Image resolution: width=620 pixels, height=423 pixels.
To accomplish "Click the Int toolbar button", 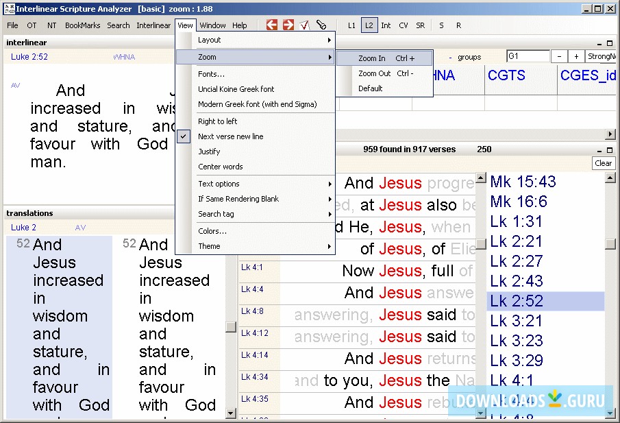I will click(x=386, y=25).
